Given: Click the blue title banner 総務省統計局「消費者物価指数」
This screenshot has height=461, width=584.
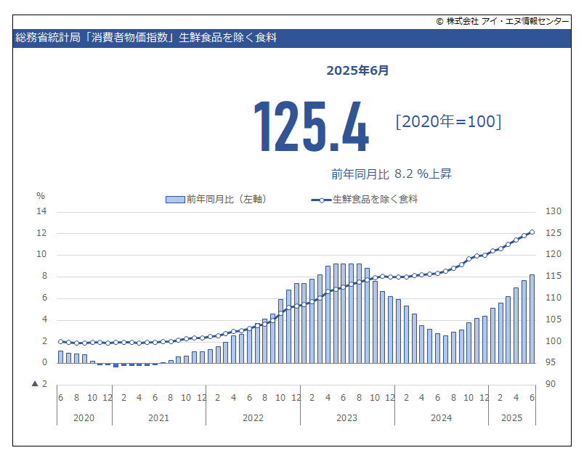Looking at the screenshot, I should coord(291,38).
